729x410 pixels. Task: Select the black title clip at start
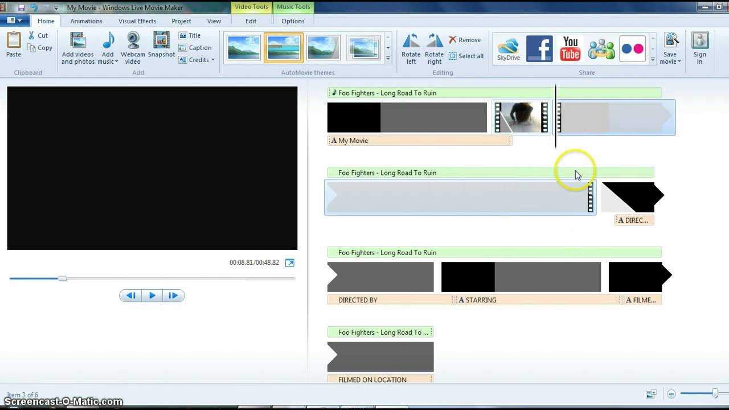pyautogui.click(x=407, y=117)
